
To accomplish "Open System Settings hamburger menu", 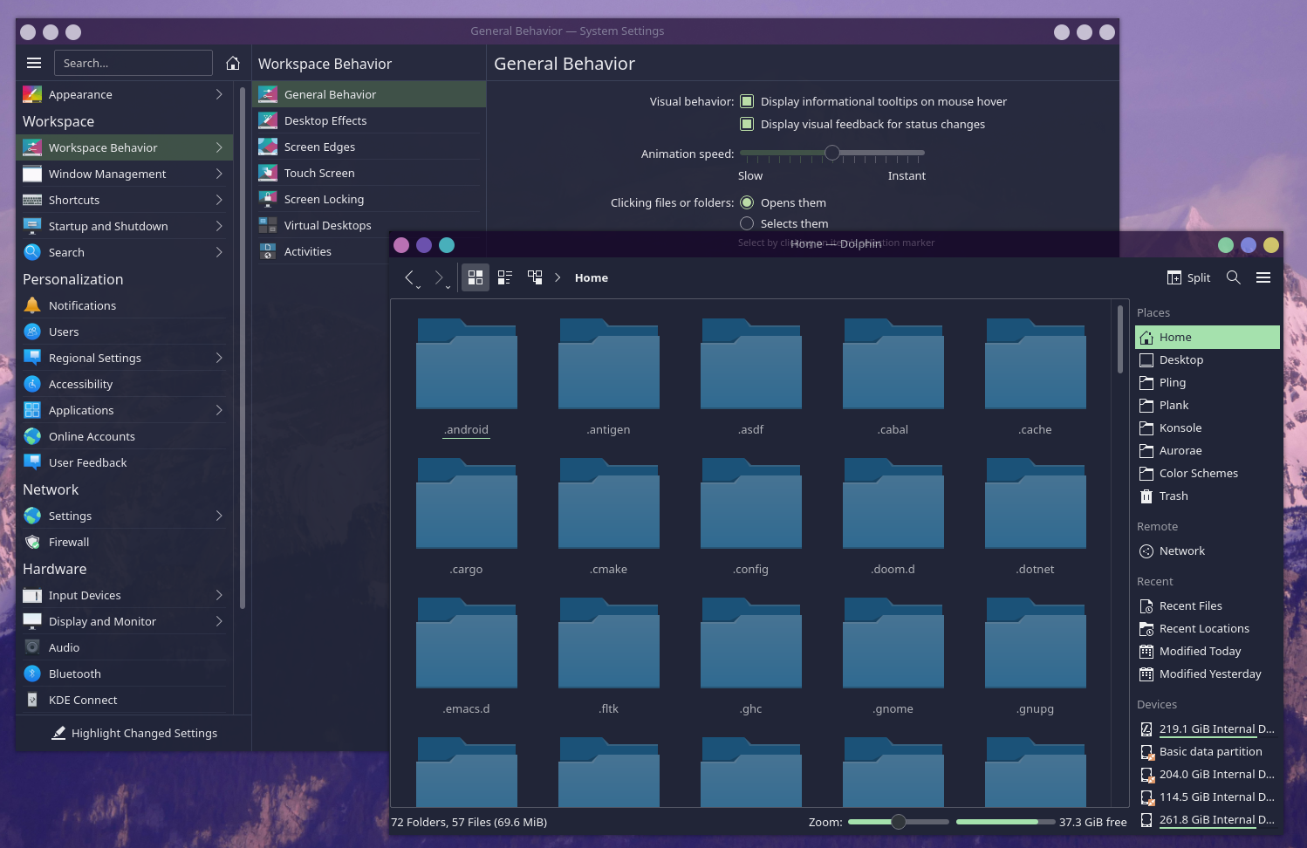I will tap(34, 63).
